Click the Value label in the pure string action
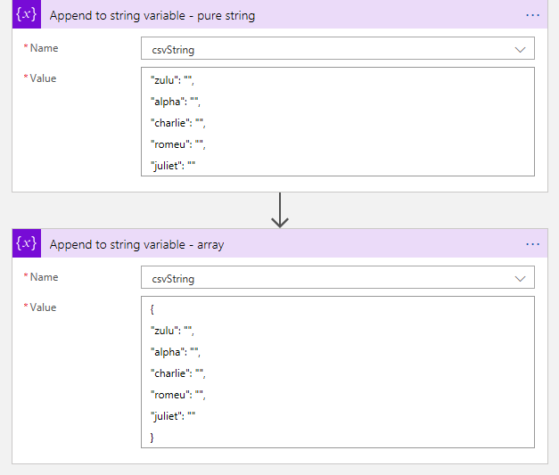Viewport: 559px width, 475px height. click(43, 78)
